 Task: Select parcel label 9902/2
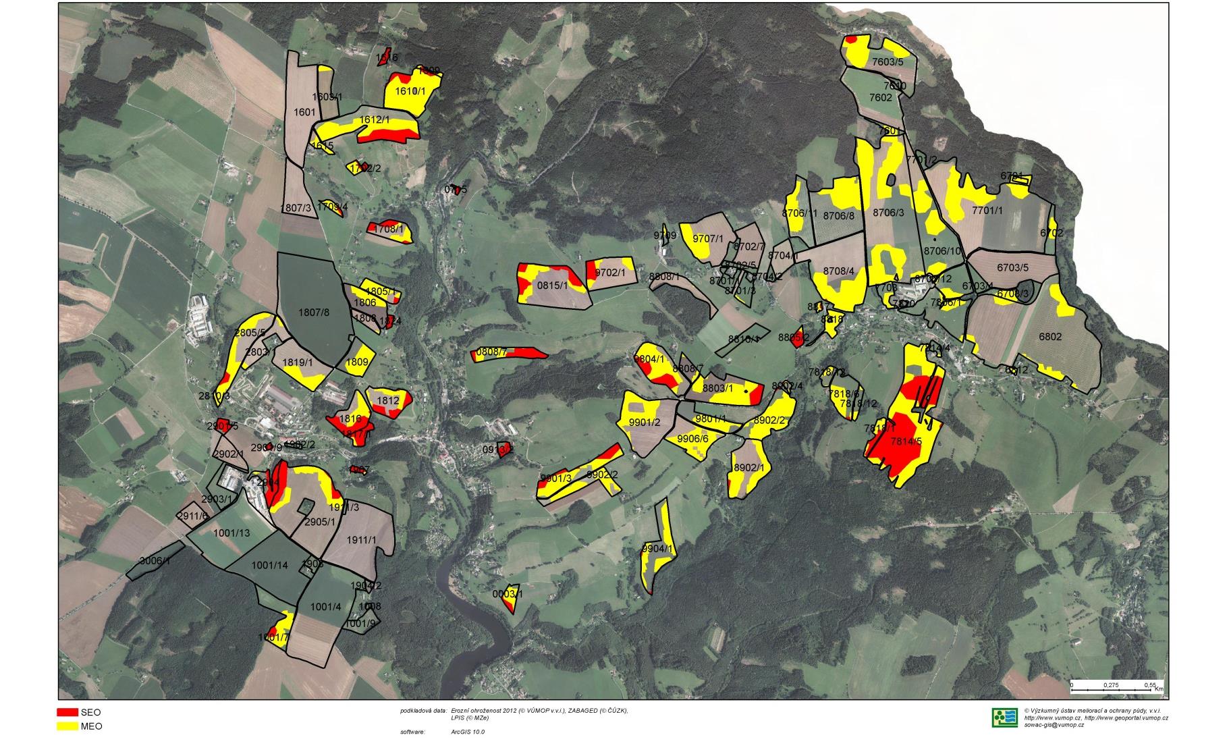tap(602, 475)
